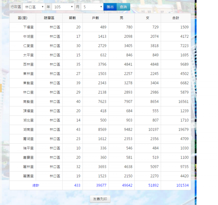Click the 男 column header
This screenshot has height=205, width=218.
tap(121, 18)
